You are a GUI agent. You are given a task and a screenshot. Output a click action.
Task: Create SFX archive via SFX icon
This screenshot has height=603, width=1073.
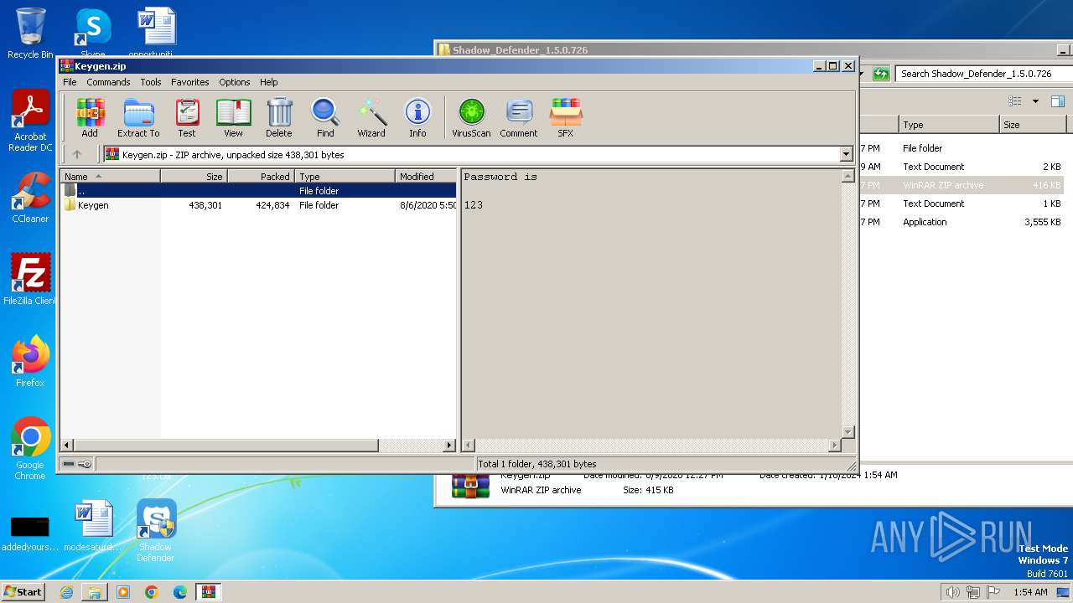pyautogui.click(x=566, y=117)
